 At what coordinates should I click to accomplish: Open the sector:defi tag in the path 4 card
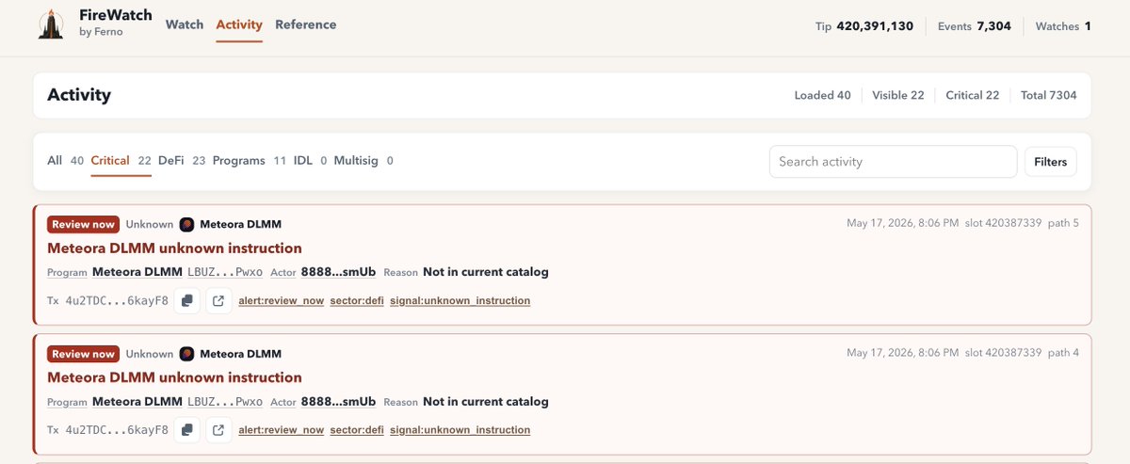357,430
